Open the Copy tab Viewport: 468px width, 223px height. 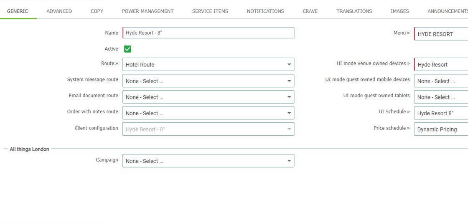[x=97, y=11]
